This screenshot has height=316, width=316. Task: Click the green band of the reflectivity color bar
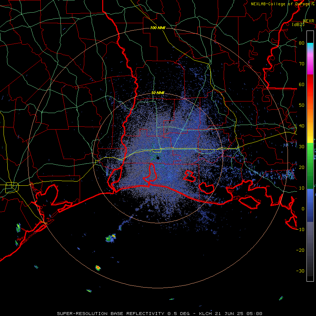310,166
